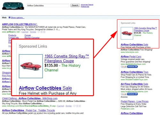Click the search box containing Airflow Collectibles
The image size is (160, 115).
(48, 5)
